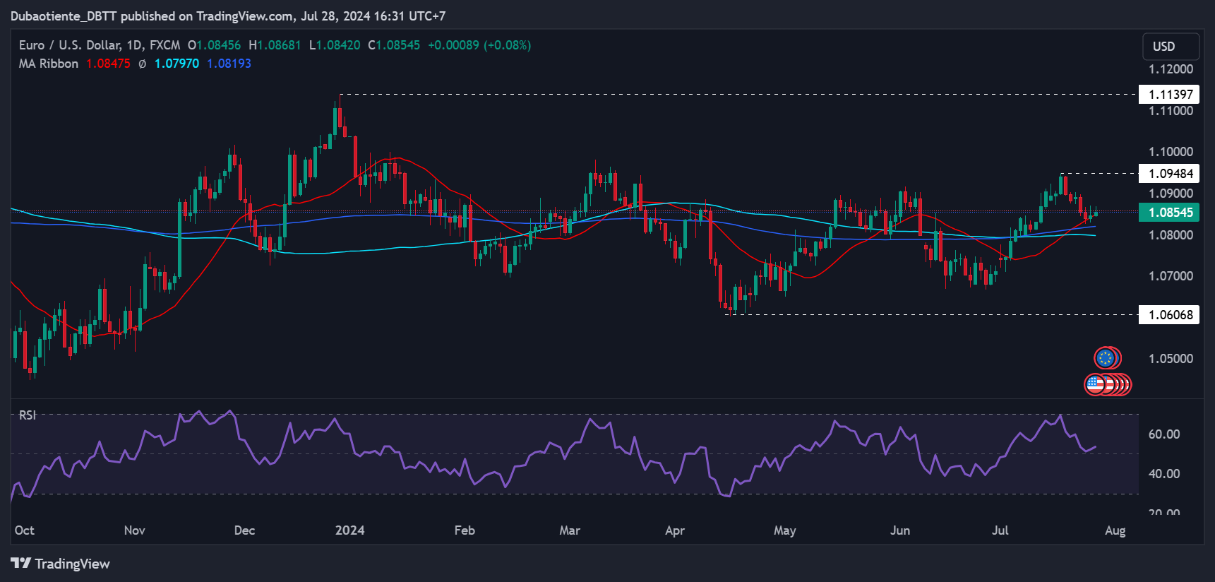Select the MA Ribbon indicator label
The image size is (1215, 582).
pyautogui.click(x=49, y=64)
